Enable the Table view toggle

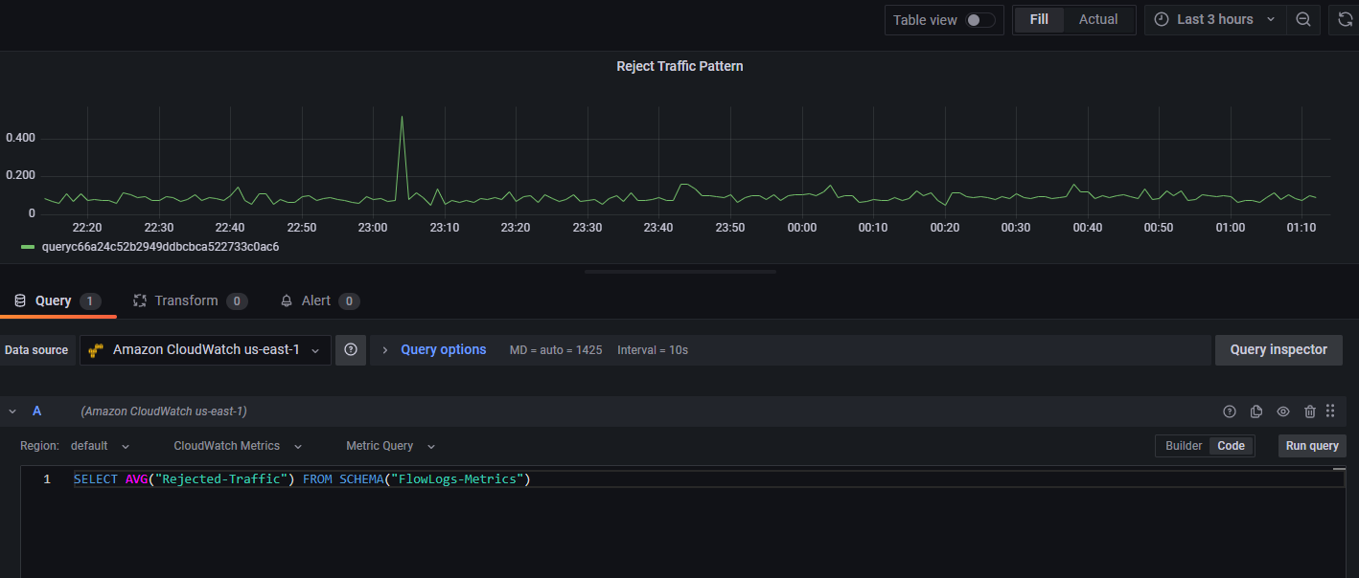click(x=977, y=19)
